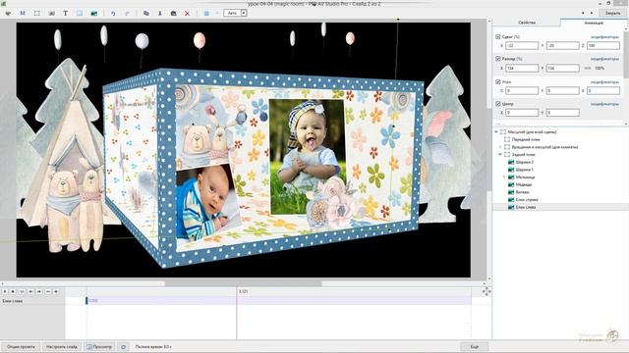The height and width of the screenshot is (353, 629).
Task: Toggle the Угол checkbox
Action: (x=498, y=81)
